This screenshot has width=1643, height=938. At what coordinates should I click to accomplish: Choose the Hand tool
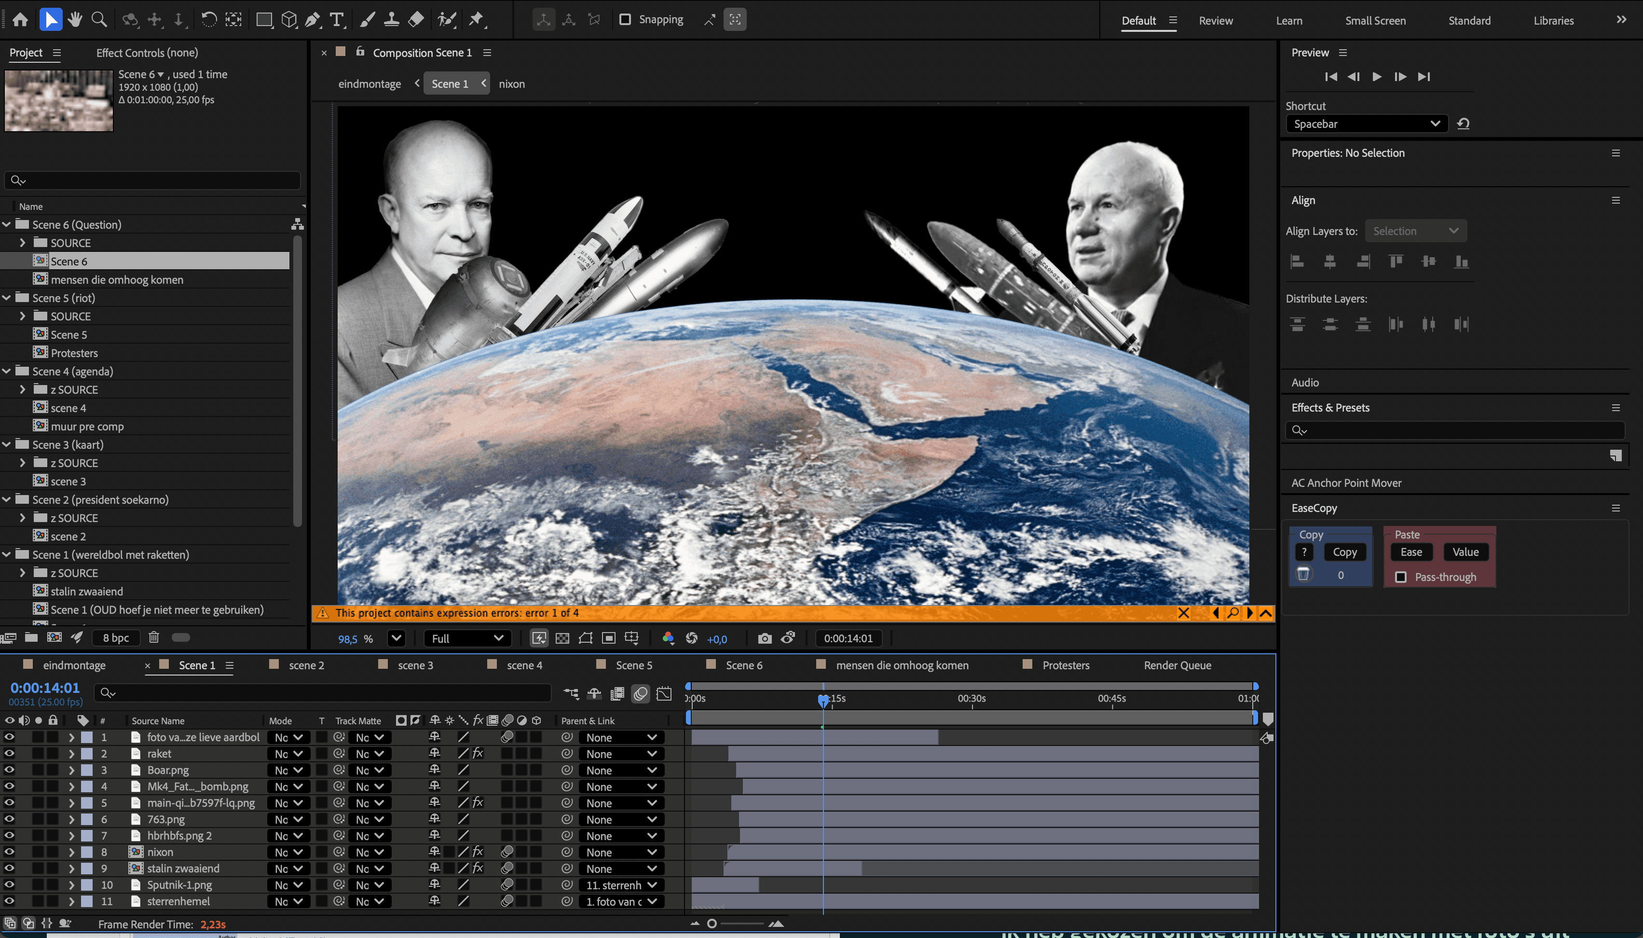75,19
